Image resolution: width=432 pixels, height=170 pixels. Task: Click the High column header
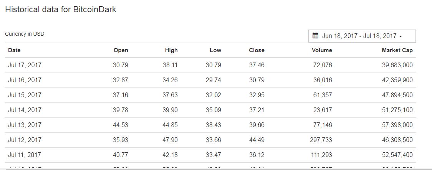(x=171, y=50)
